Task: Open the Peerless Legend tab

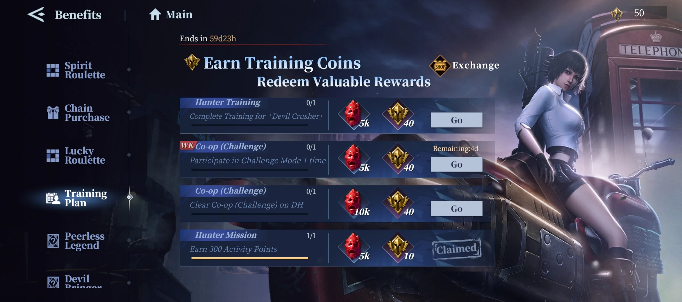Action: pyautogui.click(x=76, y=240)
